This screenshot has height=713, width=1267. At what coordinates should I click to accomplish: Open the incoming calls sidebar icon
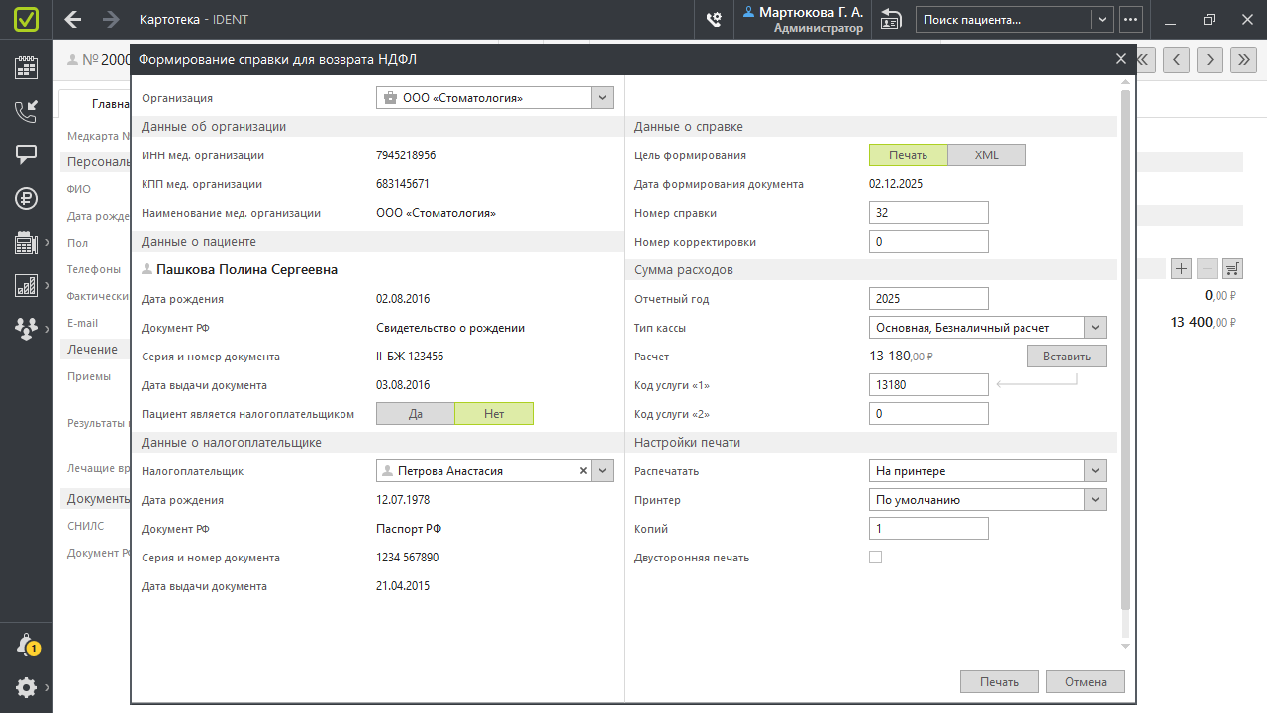26,111
